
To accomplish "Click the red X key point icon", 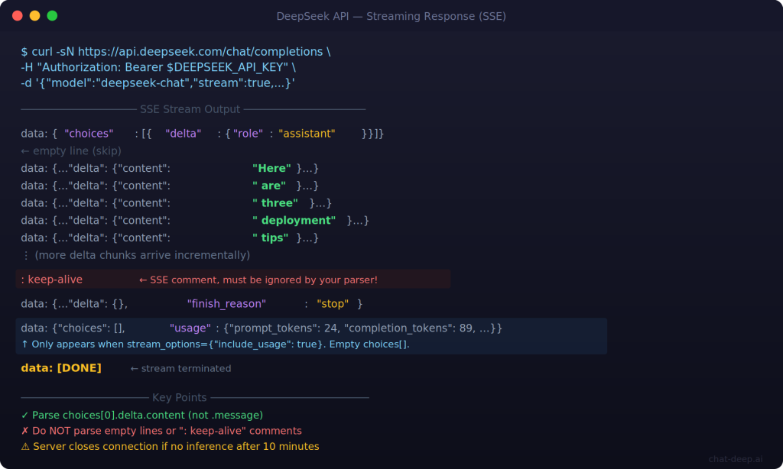I will click(x=24, y=431).
